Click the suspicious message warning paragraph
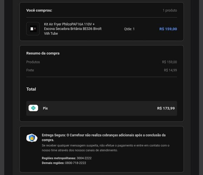Screen dimensions: 203x175 pyautogui.click(x=105, y=148)
